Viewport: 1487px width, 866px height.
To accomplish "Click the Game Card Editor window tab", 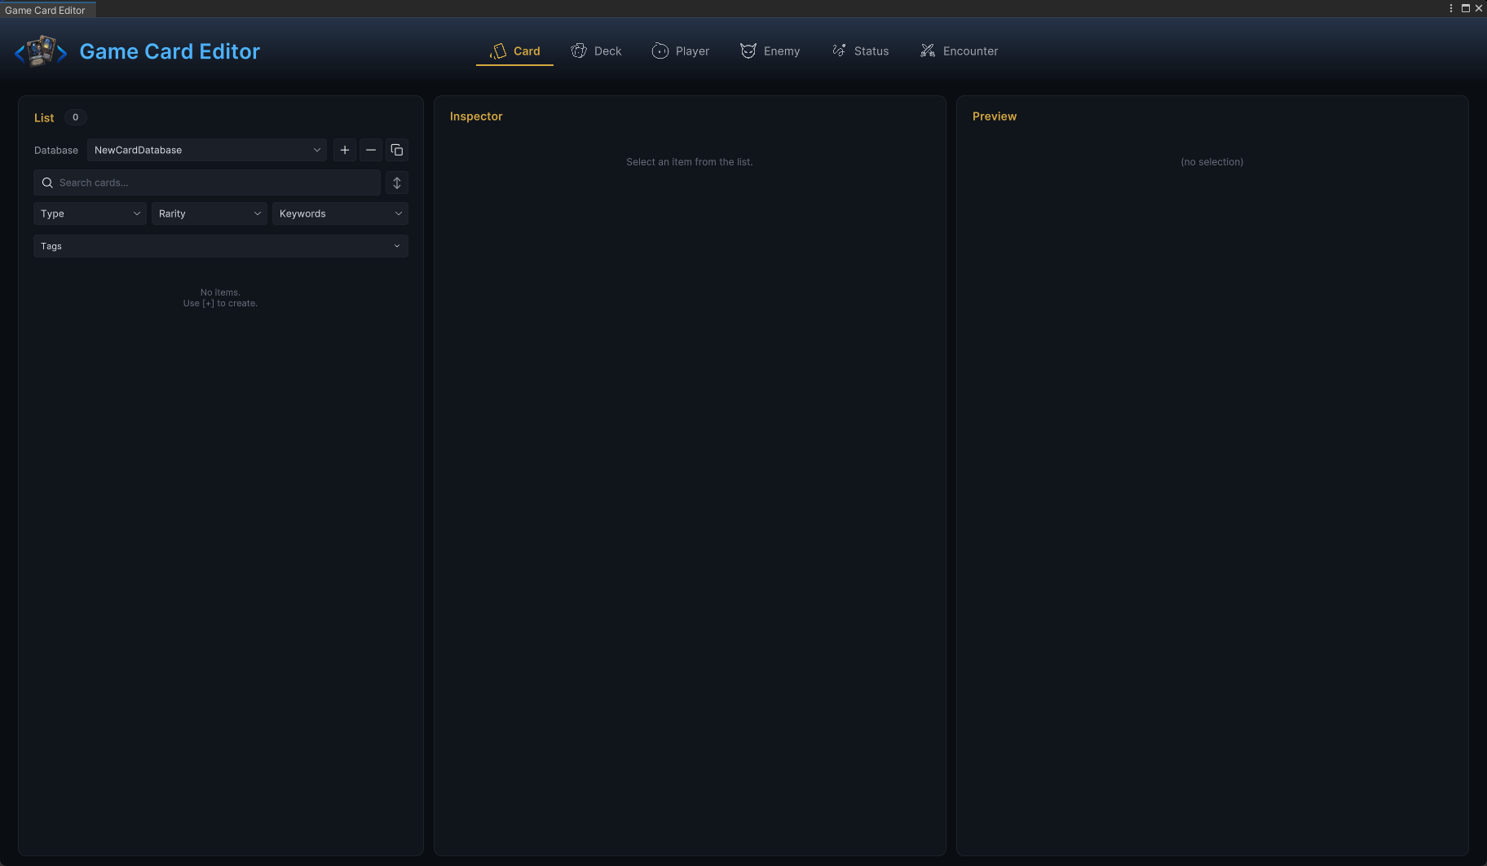I will 46,10.
